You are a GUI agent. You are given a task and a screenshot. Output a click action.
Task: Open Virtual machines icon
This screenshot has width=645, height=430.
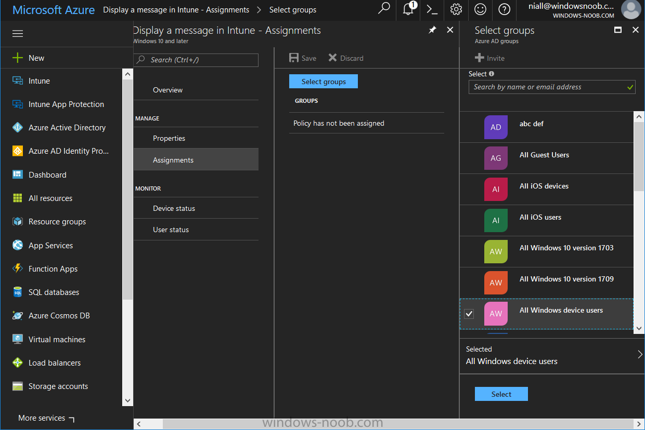point(18,339)
